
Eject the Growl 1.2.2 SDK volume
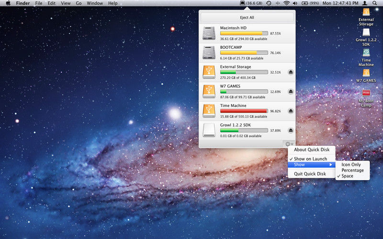click(x=291, y=130)
